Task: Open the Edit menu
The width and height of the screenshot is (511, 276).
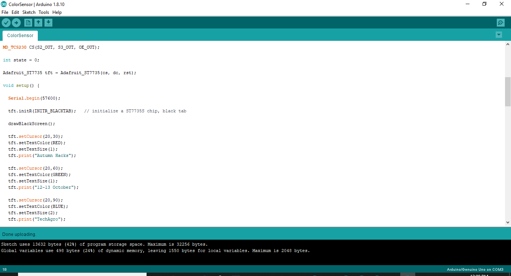Action: [15, 12]
